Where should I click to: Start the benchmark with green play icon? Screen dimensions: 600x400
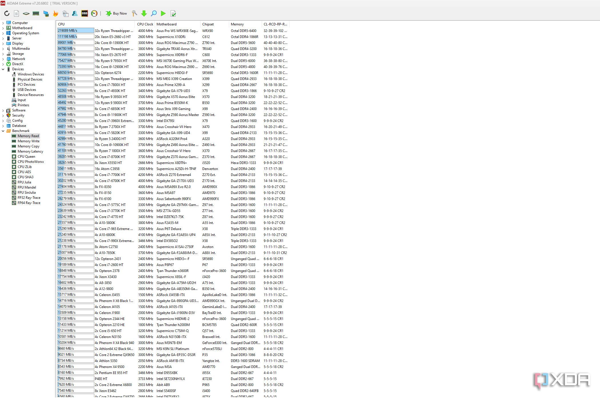[x=163, y=13]
